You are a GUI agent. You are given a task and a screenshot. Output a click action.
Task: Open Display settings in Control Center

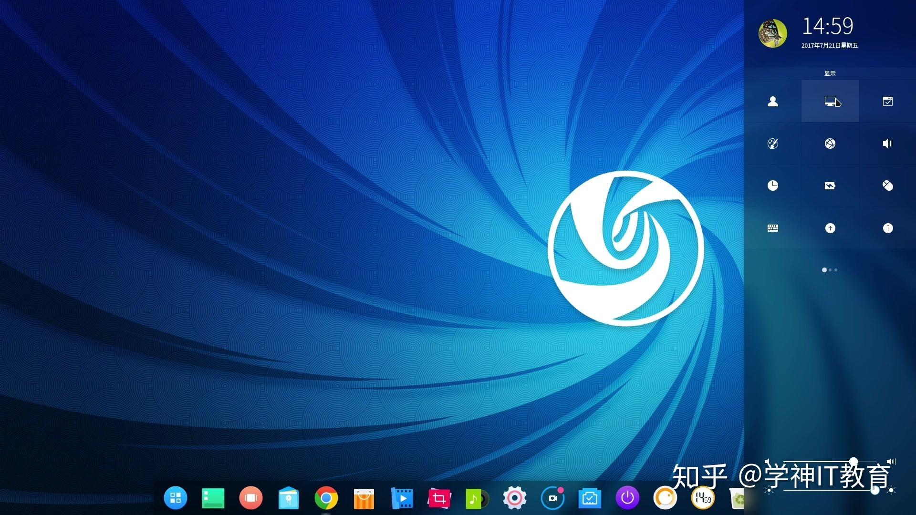(x=830, y=101)
